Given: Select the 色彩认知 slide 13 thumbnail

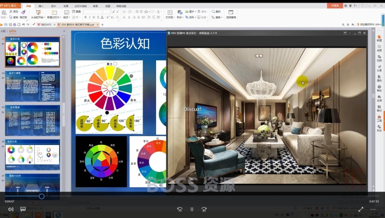Looking at the screenshot, I should tap(32, 52).
